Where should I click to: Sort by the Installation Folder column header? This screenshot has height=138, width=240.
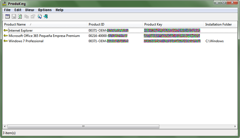point(221,24)
